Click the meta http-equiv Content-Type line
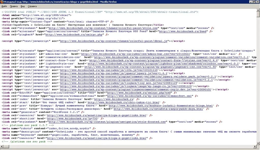Screen dimensions: 260x150 click(x=58, y=22)
